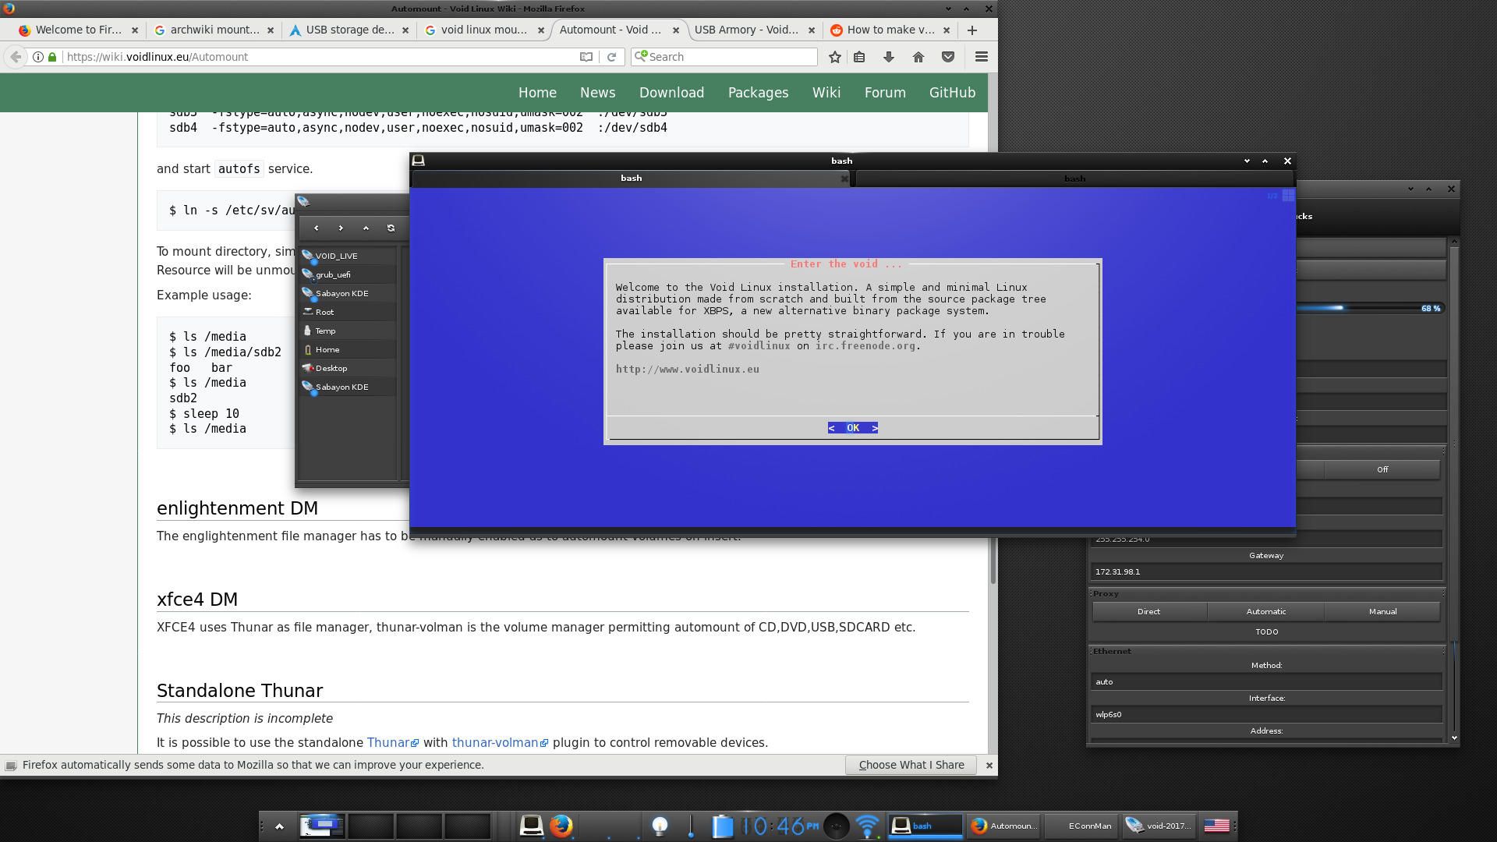The height and width of the screenshot is (842, 1497).
Task: Open the keyboard layout US flag gadget
Action: pos(1216,825)
